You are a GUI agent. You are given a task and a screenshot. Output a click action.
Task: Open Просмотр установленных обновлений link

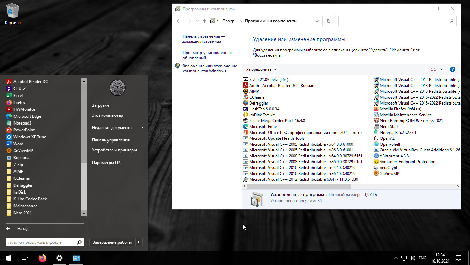tap(207, 55)
